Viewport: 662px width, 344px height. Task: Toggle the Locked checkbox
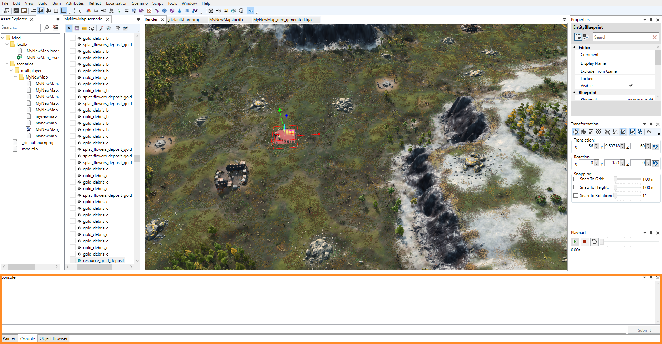(x=631, y=78)
